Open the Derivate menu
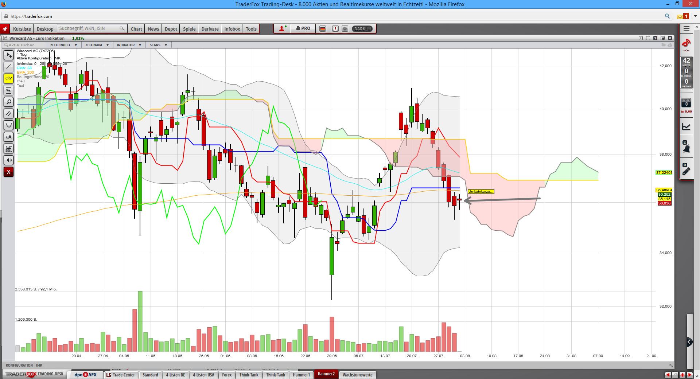Screen dimensions: 700x379 pos(210,29)
